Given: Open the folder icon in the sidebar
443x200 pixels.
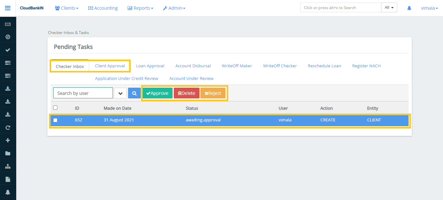Looking at the screenshot, I should click(x=8, y=153).
